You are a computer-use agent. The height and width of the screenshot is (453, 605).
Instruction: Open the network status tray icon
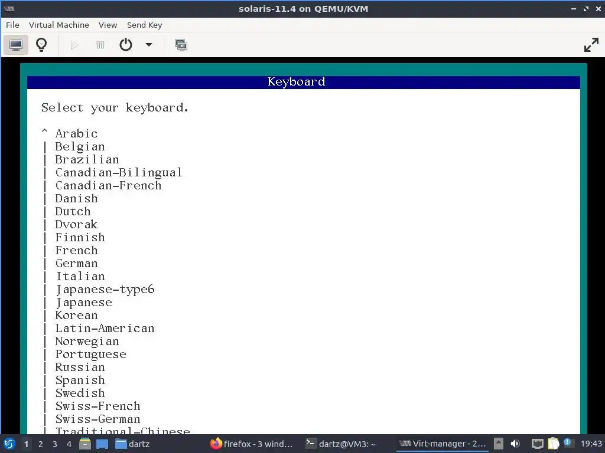(538, 444)
